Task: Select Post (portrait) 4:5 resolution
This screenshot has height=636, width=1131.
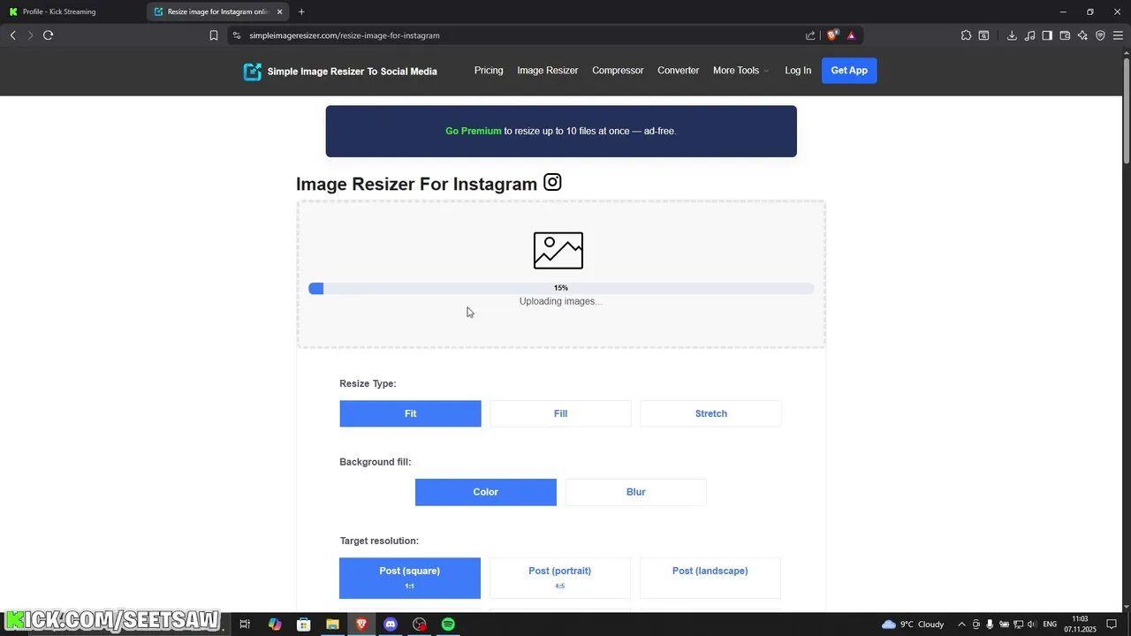Action: (x=560, y=578)
